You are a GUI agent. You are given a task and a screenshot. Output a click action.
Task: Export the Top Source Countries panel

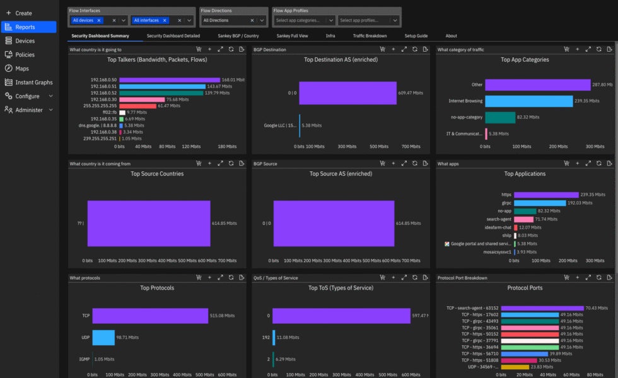point(242,163)
